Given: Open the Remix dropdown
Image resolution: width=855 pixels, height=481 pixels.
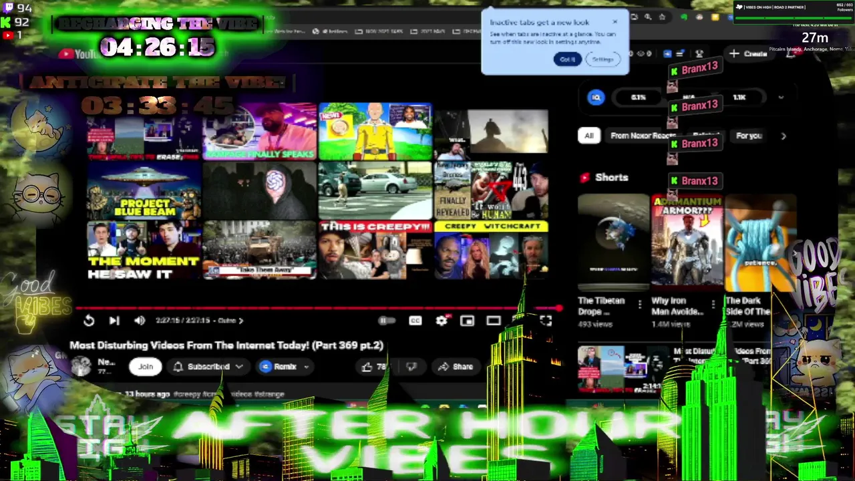Looking at the screenshot, I should 285,367.
